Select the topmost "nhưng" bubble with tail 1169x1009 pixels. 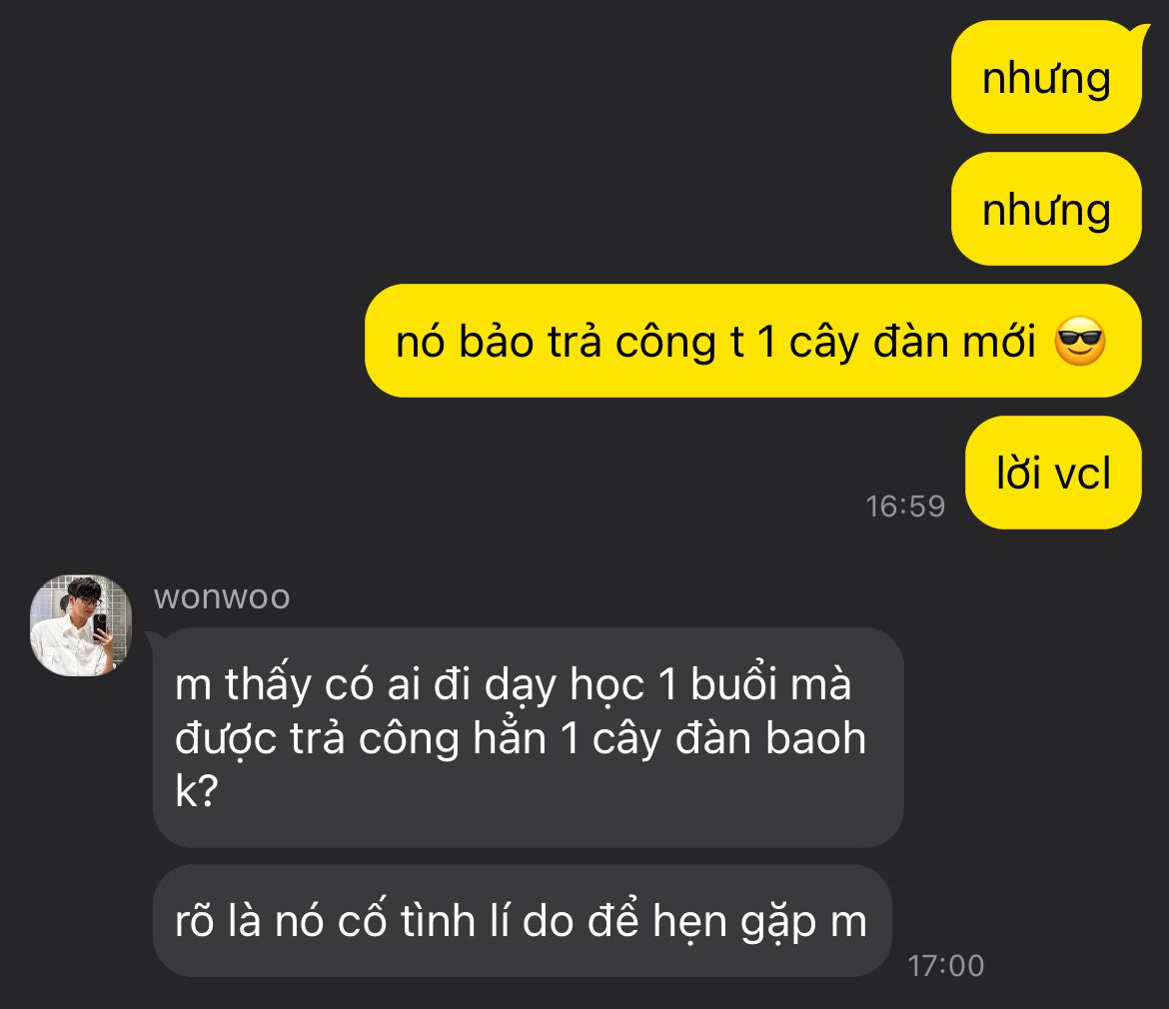click(x=1047, y=78)
